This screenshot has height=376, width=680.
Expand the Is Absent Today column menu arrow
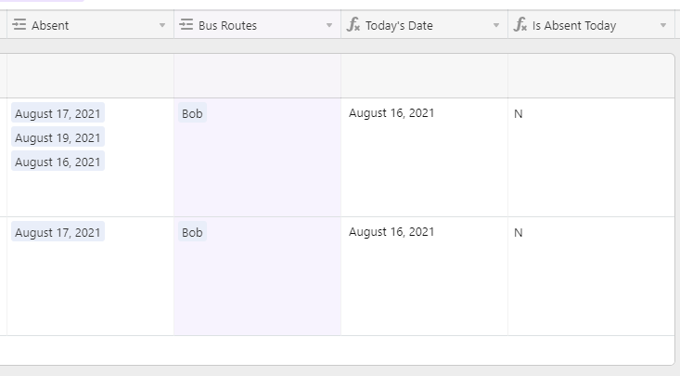tap(663, 26)
